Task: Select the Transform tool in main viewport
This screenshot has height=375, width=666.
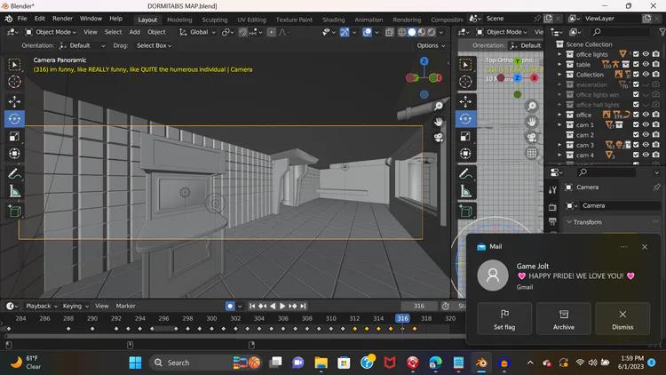Action: tap(14, 154)
